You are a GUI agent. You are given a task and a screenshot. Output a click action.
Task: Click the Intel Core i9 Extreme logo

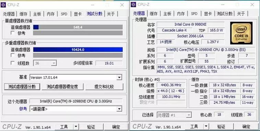[x=241, y=33]
